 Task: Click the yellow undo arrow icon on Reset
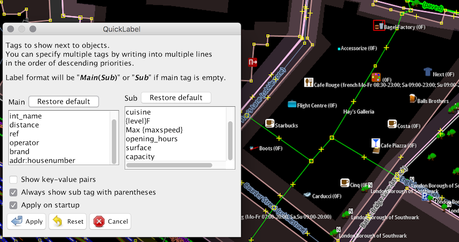coord(58,221)
